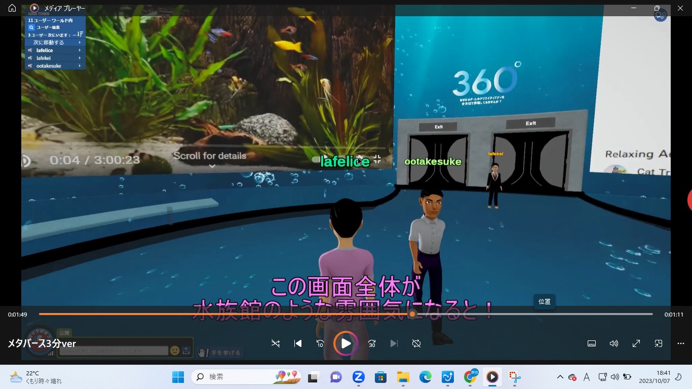Image resolution: width=692 pixels, height=389 pixels.
Task: Go to previous track
Action: [298, 343]
